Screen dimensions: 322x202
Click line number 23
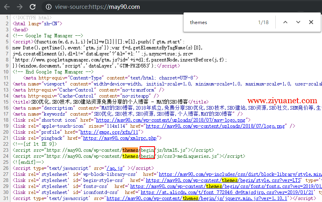pos(6,150)
